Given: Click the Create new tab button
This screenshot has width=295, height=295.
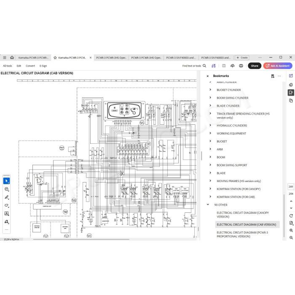Looking at the screenshot, I should coord(242,58).
